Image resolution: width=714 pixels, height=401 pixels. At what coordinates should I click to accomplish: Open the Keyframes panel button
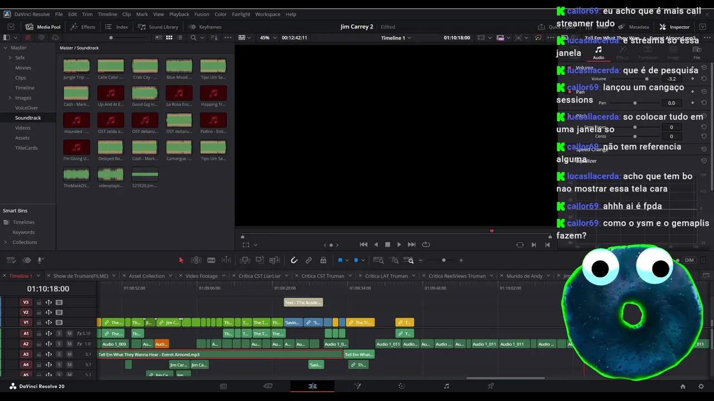pos(205,27)
